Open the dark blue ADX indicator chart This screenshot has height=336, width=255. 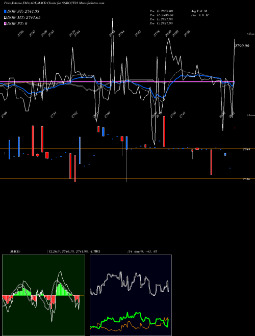[131, 295]
